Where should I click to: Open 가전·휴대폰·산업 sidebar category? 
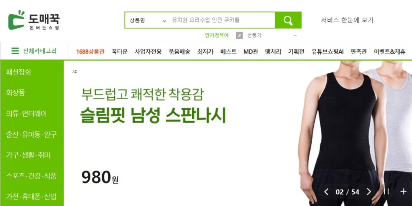pos(31,196)
